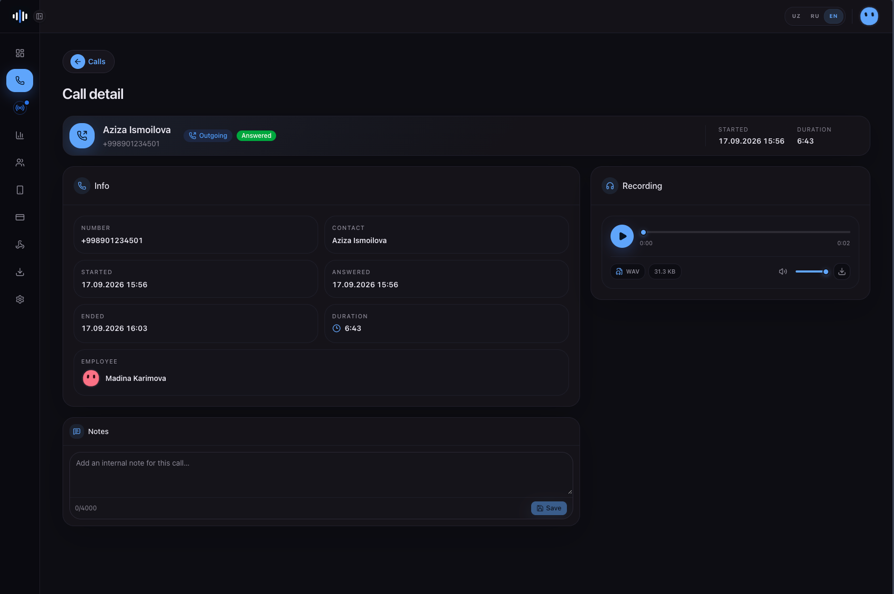
Task: Open the settings gear sidebar icon
Action: tap(20, 299)
